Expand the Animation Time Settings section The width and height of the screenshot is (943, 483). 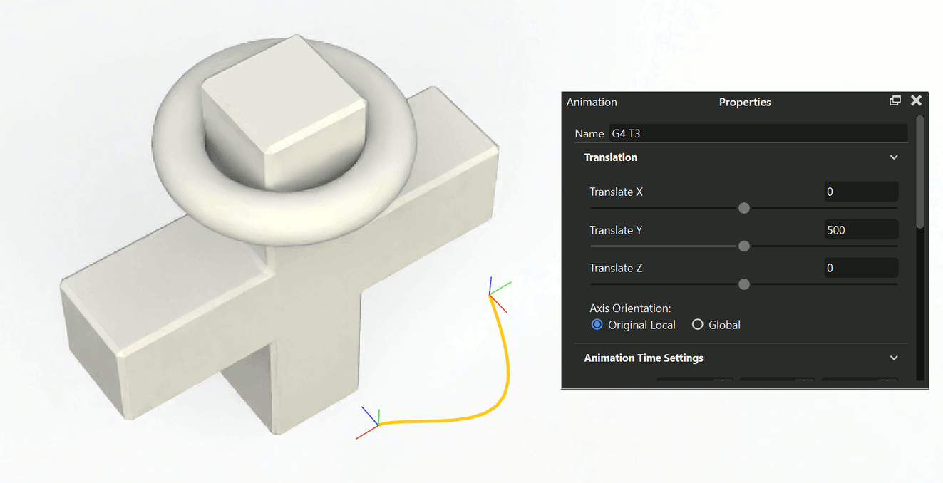894,358
